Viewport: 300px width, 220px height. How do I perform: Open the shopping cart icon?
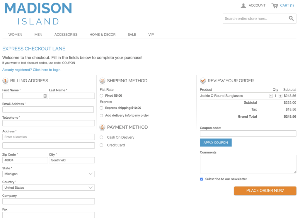[275, 5]
